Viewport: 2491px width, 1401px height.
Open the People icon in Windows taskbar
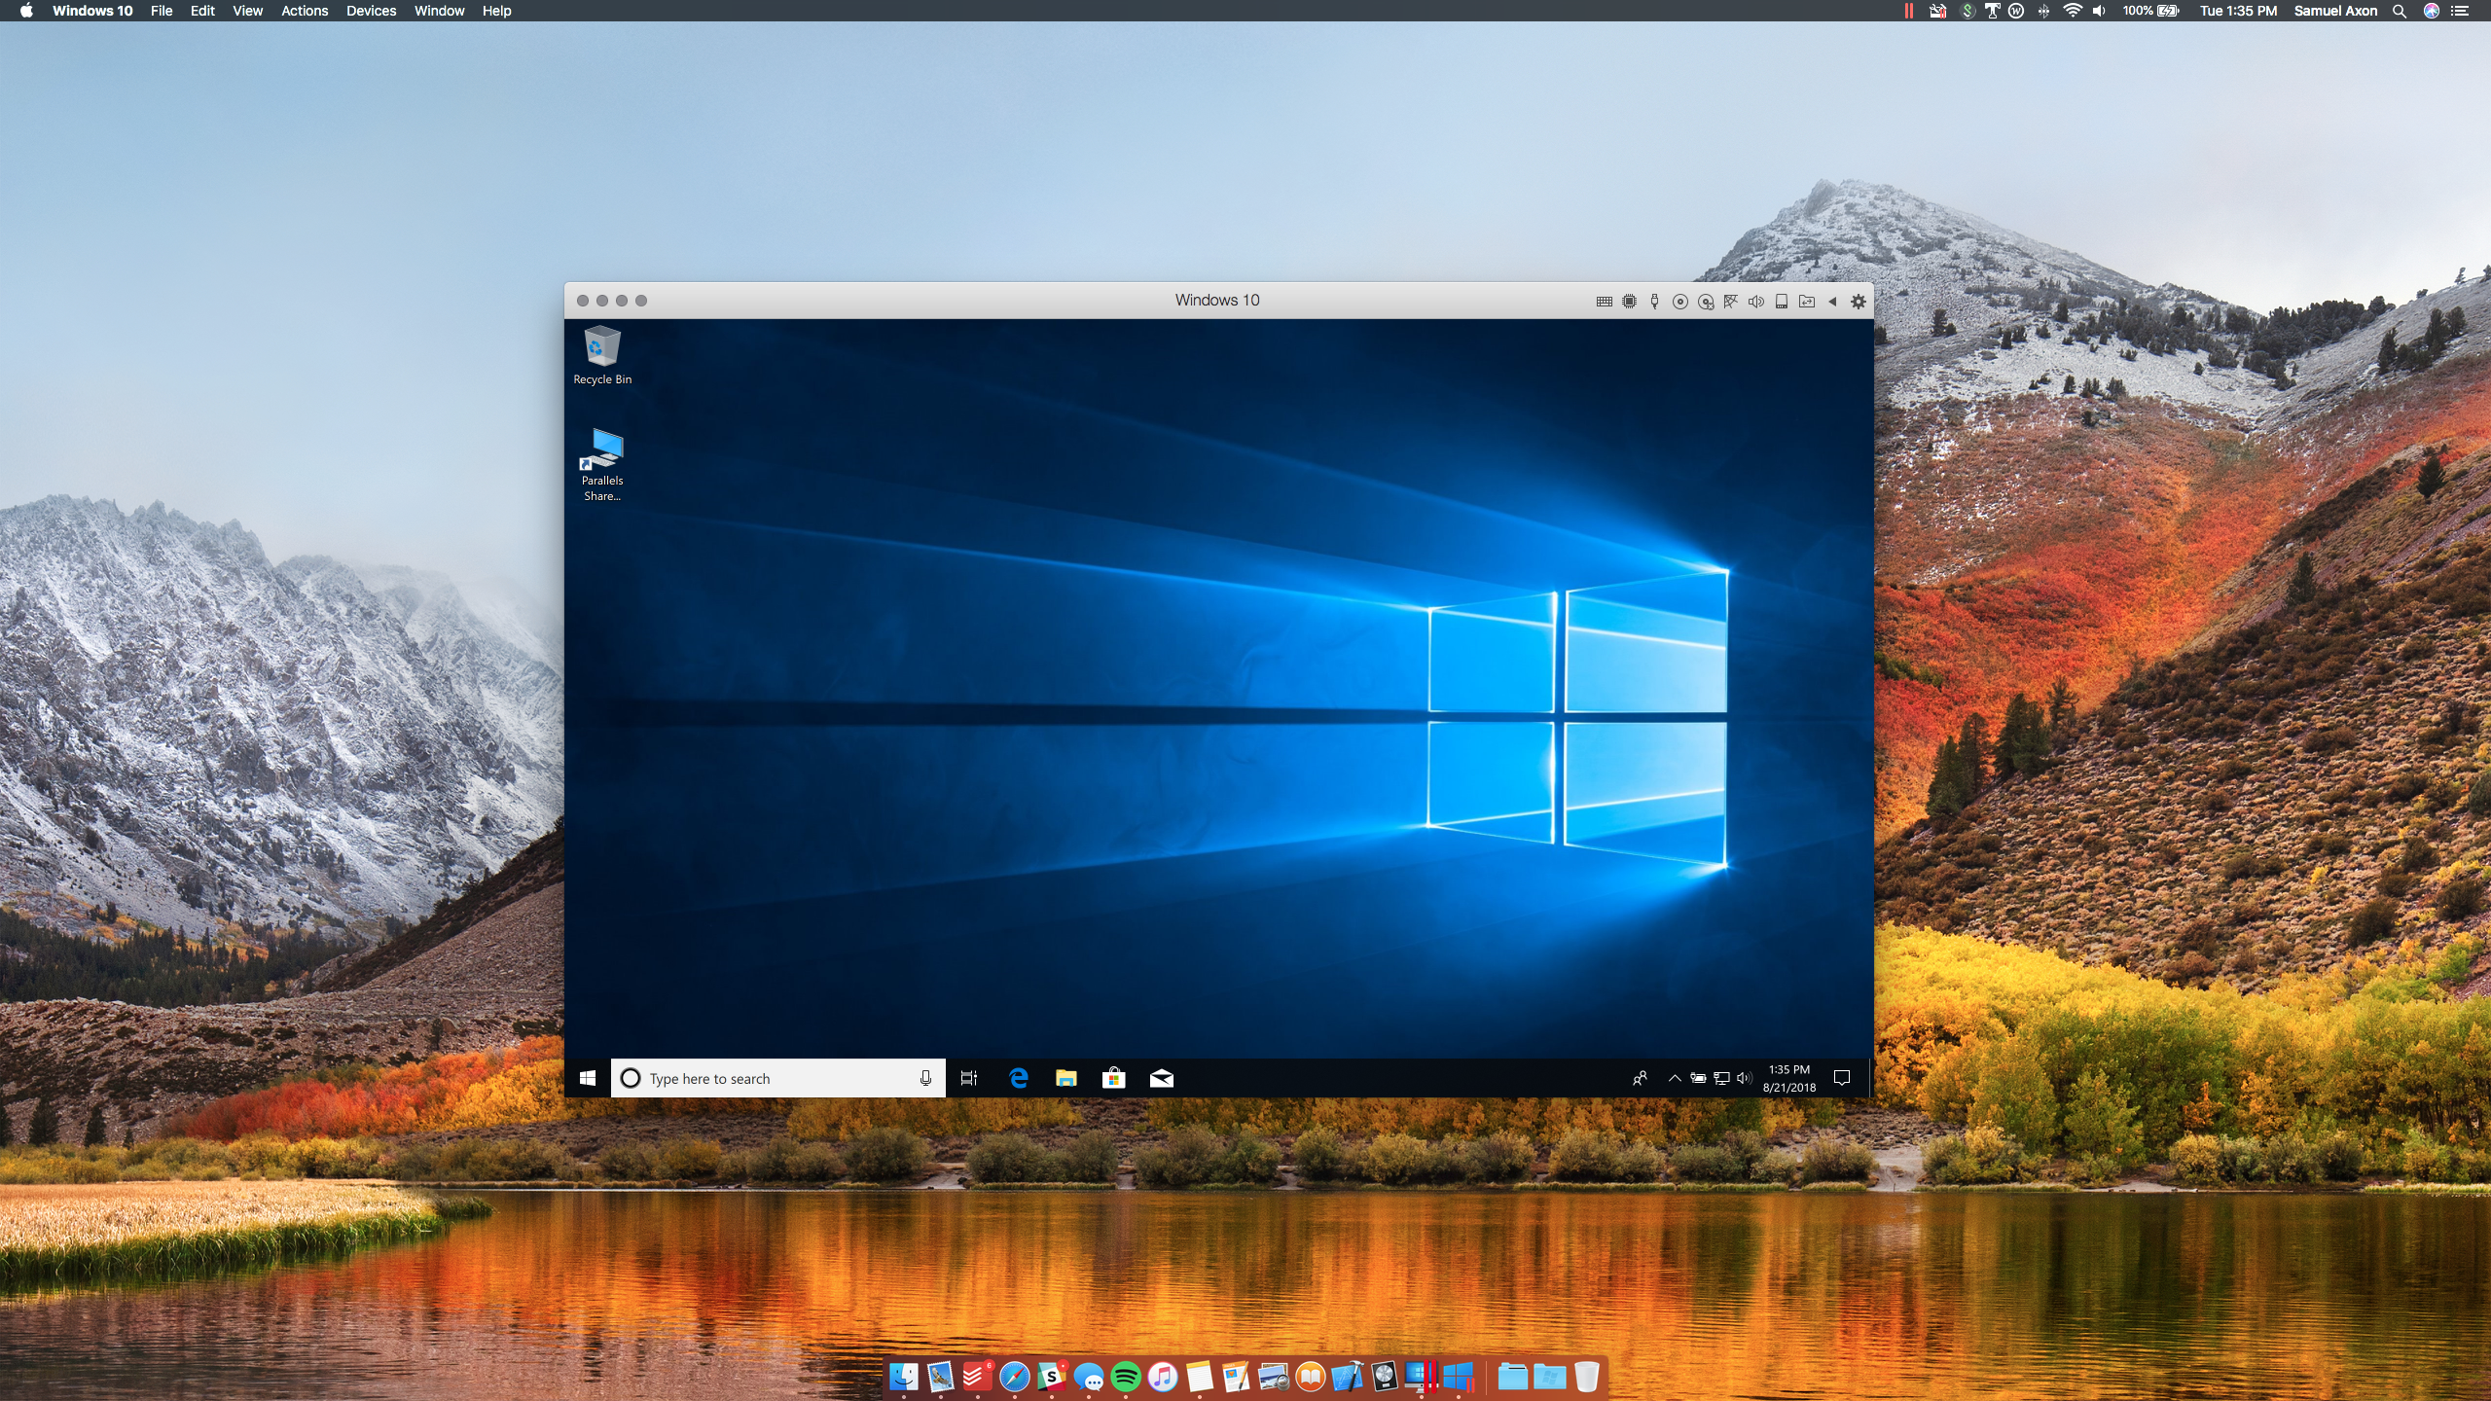tap(1641, 1078)
